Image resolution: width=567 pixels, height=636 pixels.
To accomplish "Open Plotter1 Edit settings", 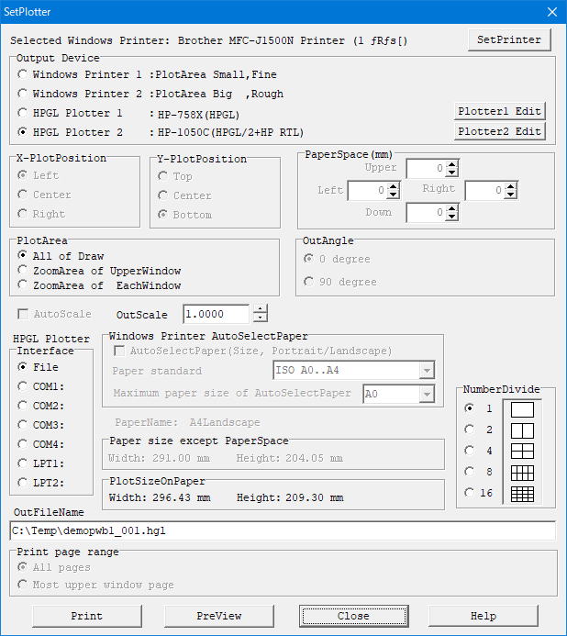I will click(500, 111).
